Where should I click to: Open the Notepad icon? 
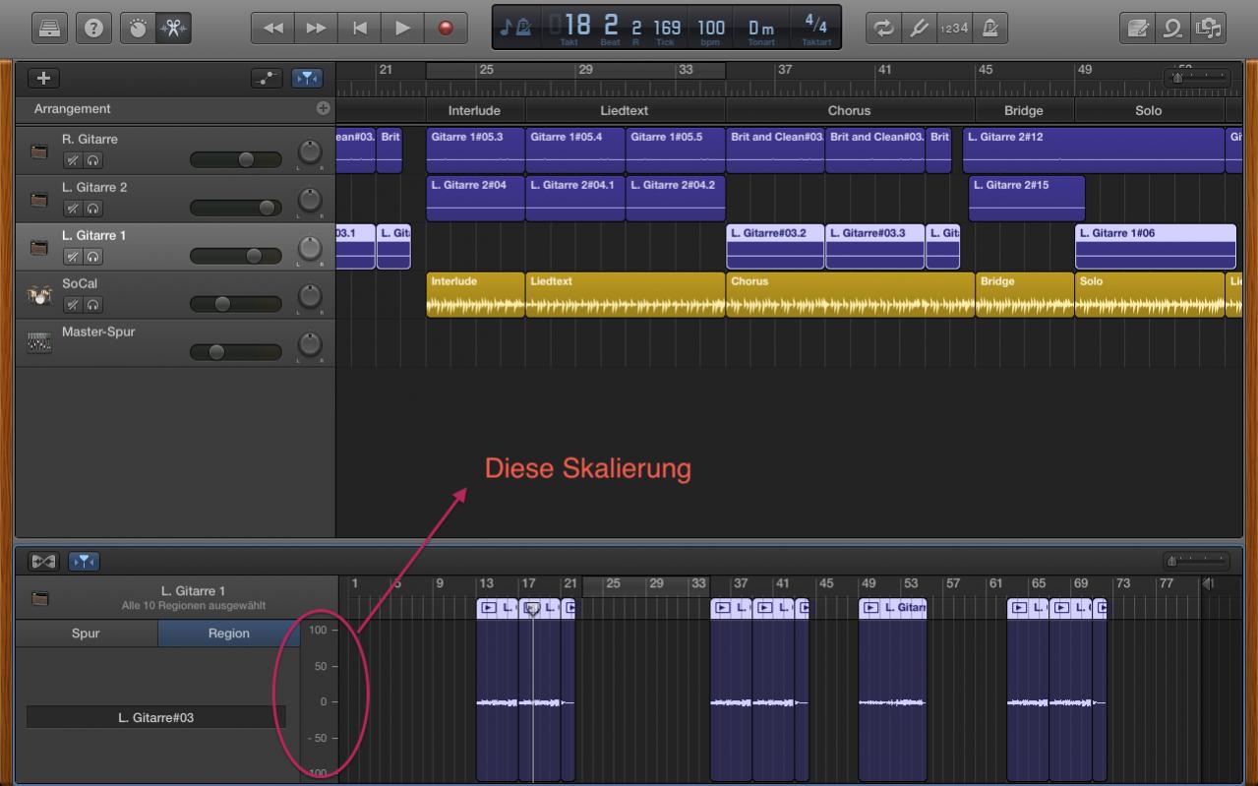pos(1137,29)
